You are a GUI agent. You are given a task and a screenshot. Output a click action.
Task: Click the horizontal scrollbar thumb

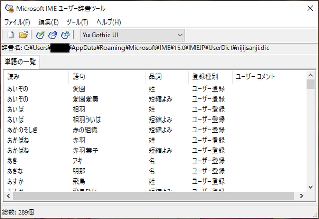tap(154, 196)
